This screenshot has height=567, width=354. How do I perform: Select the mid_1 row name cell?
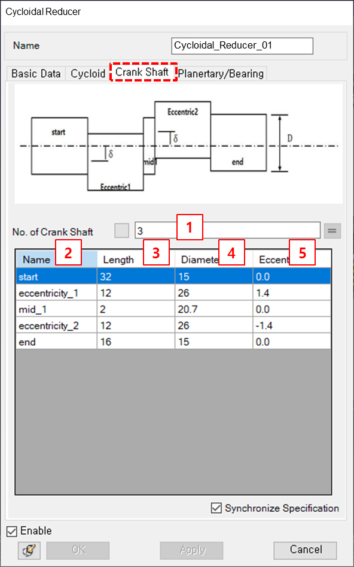click(57, 309)
